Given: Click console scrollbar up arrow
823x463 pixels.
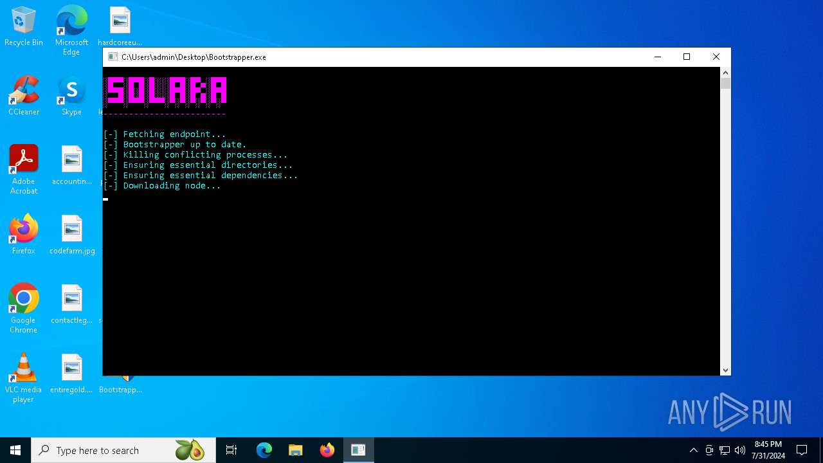Looking at the screenshot, I should pyautogui.click(x=725, y=72).
